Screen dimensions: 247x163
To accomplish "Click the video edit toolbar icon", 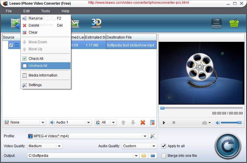I will pos(75,23).
